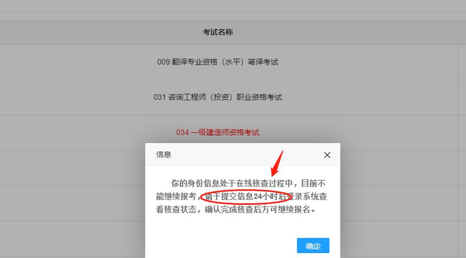Open the red 034 一级建造师资格考试 link
This screenshot has width=466, height=258.
point(217,132)
